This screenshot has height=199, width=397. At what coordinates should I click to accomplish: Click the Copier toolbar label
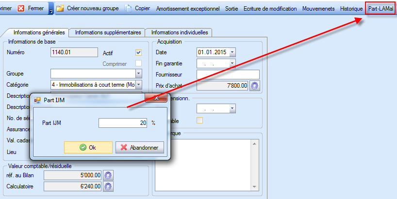pyautogui.click(x=142, y=8)
